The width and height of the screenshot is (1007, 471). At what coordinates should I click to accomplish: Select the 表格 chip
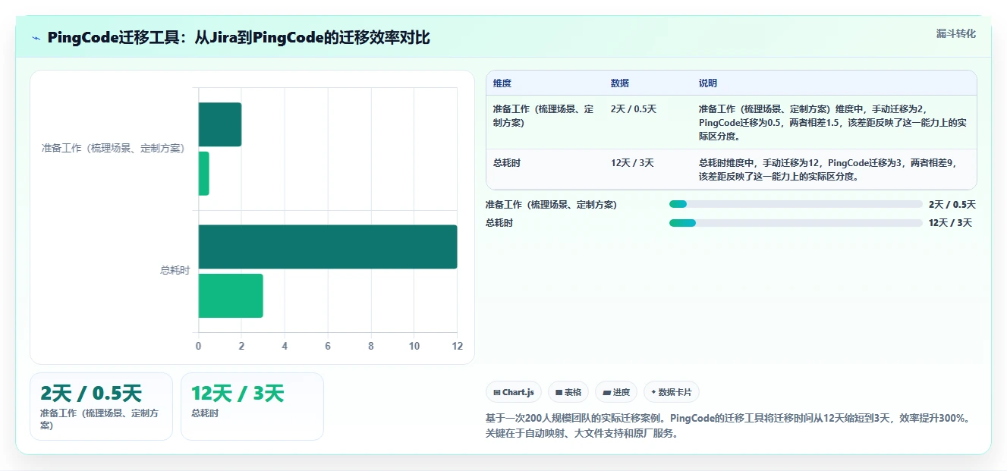(x=568, y=392)
